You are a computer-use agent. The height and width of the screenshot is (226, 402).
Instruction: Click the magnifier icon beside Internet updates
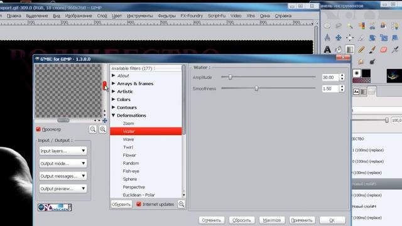pos(182,204)
